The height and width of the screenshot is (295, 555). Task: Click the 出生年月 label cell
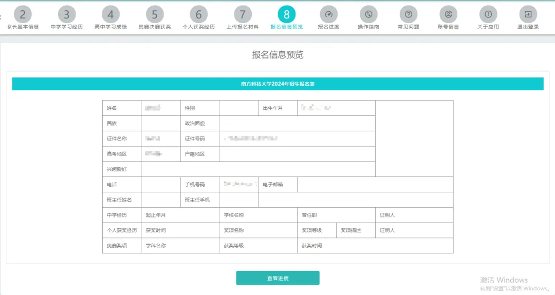pos(278,108)
